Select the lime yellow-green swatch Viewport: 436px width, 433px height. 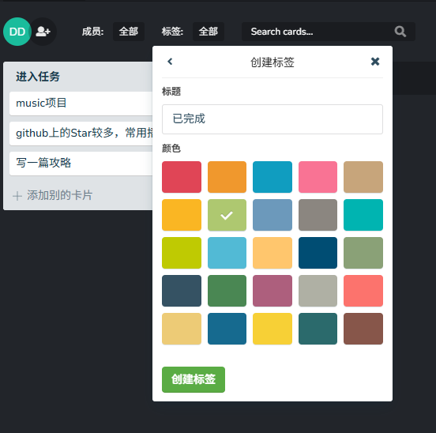tap(182, 253)
